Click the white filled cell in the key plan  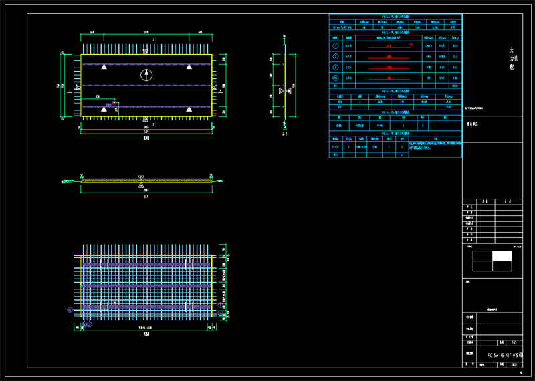(502, 256)
